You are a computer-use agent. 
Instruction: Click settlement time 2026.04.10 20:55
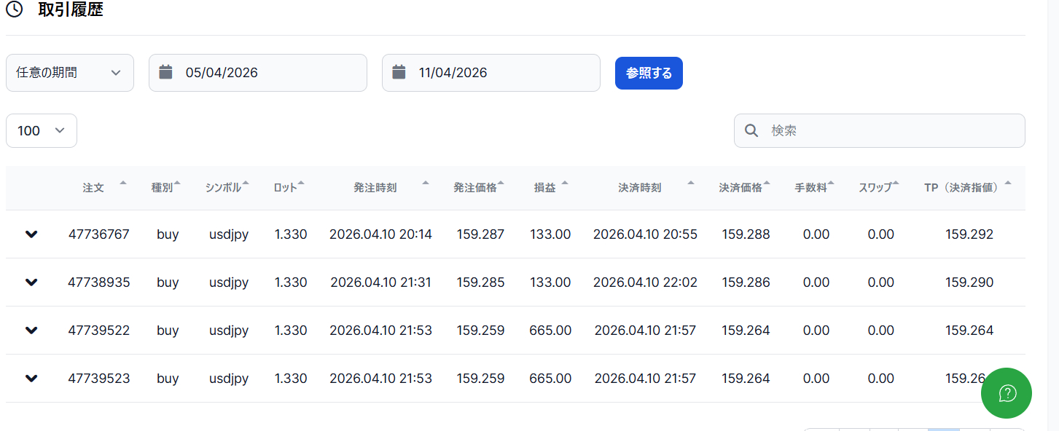tap(645, 234)
